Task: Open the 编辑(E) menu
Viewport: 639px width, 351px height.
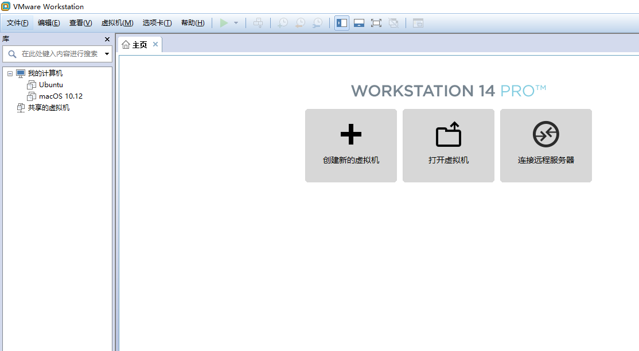Action: tap(49, 23)
